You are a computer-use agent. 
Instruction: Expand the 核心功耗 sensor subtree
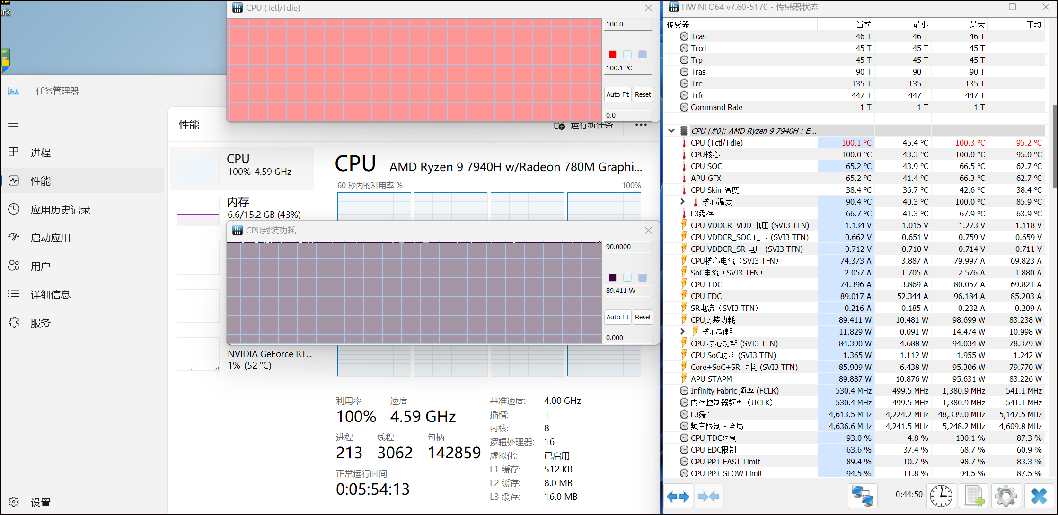pos(682,332)
